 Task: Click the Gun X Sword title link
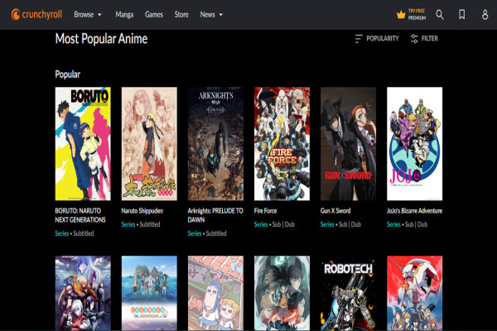(x=335, y=211)
